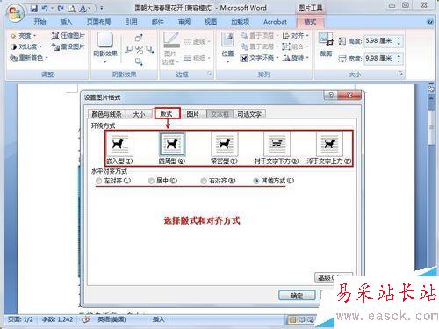Choose behind text (衬于文字下方) style

click(x=277, y=147)
